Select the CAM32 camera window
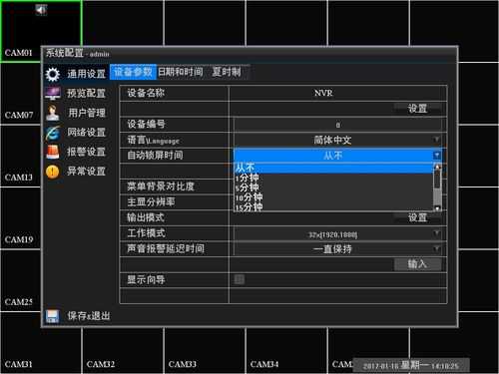 (x=123, y=351)
